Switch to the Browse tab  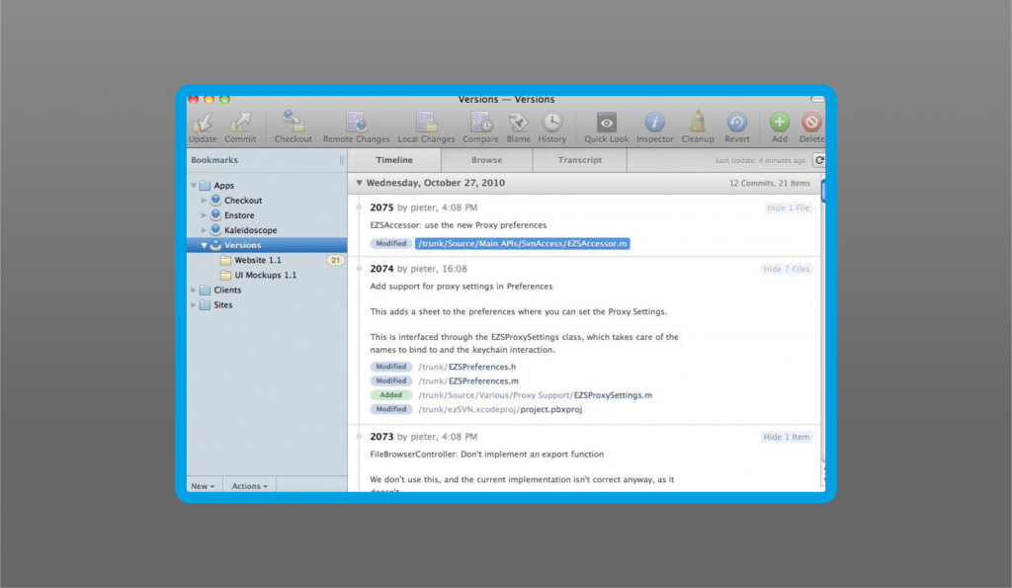click(x=486, y=160)
